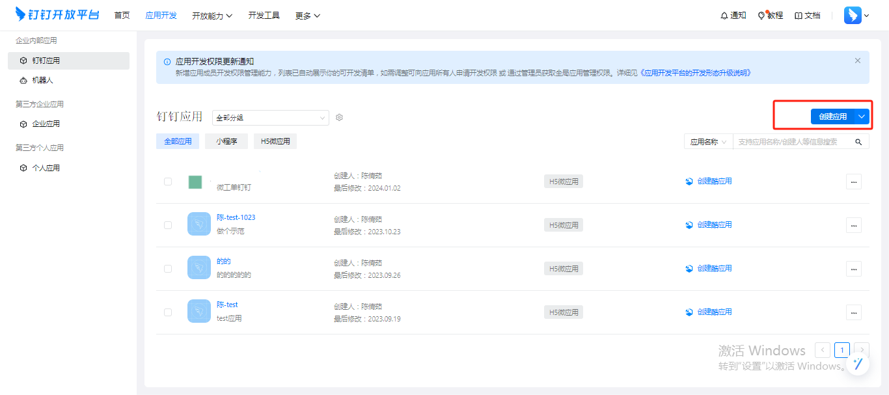Image resolution: width=889 pixels, height=395 pixels.
Task: Switch to 全部应用 tab
Action: coord(178,141)
